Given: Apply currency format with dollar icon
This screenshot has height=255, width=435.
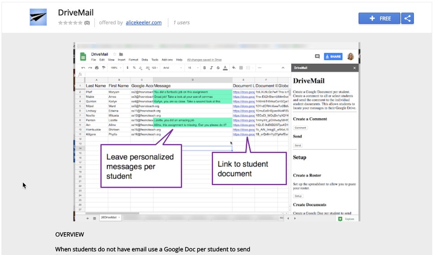Looking at the screenshot, I should point(127,68).
